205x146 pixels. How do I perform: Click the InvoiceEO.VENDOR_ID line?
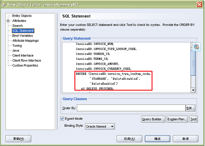(93, 54)
